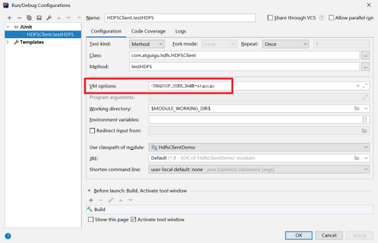The width and height of the screenshot is (378, 243).
Task: Click the Cancel button
Action: 329,235
